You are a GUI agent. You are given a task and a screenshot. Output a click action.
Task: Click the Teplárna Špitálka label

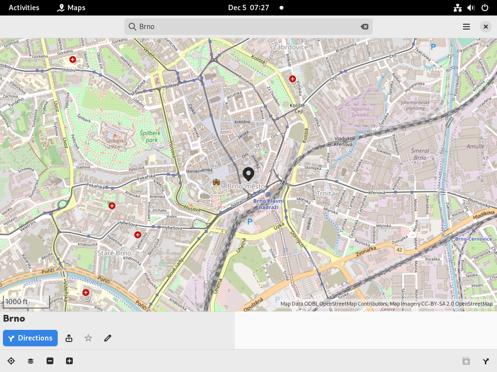(360, 112)
